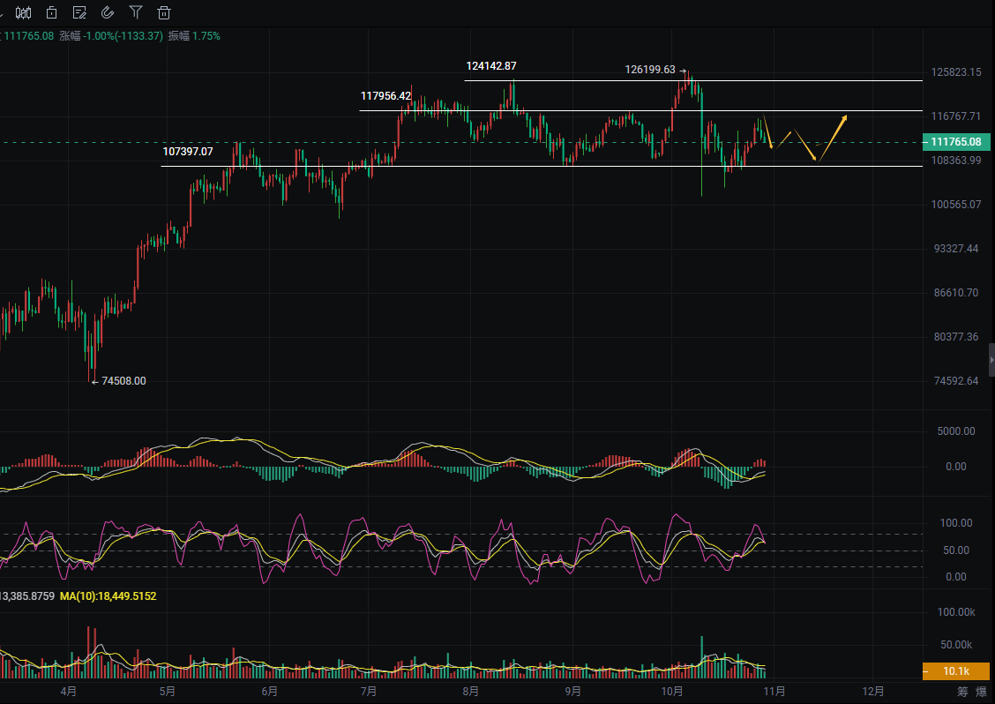Click the 筹 chip distribution button
Image resolution: width=995 pixels, height=704 pixels.
pyautogui.click(x=962, y=693)
